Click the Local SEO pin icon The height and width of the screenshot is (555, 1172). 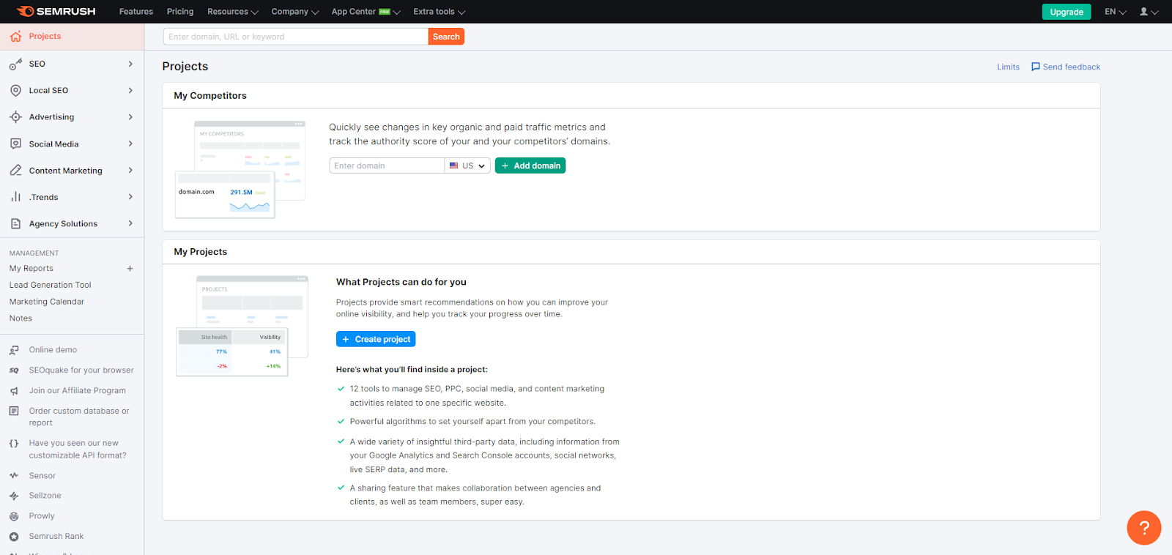[x=15, y=91]
